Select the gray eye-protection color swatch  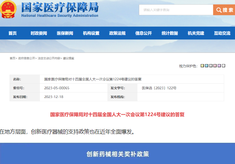pos(211,66)
